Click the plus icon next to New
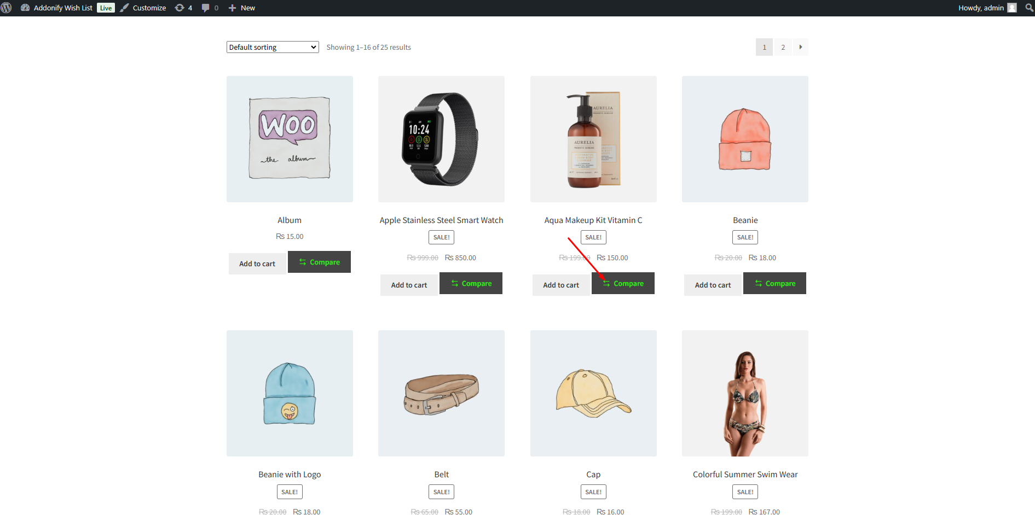Screen dimensions: 1035x515 [x=232, y=8]
